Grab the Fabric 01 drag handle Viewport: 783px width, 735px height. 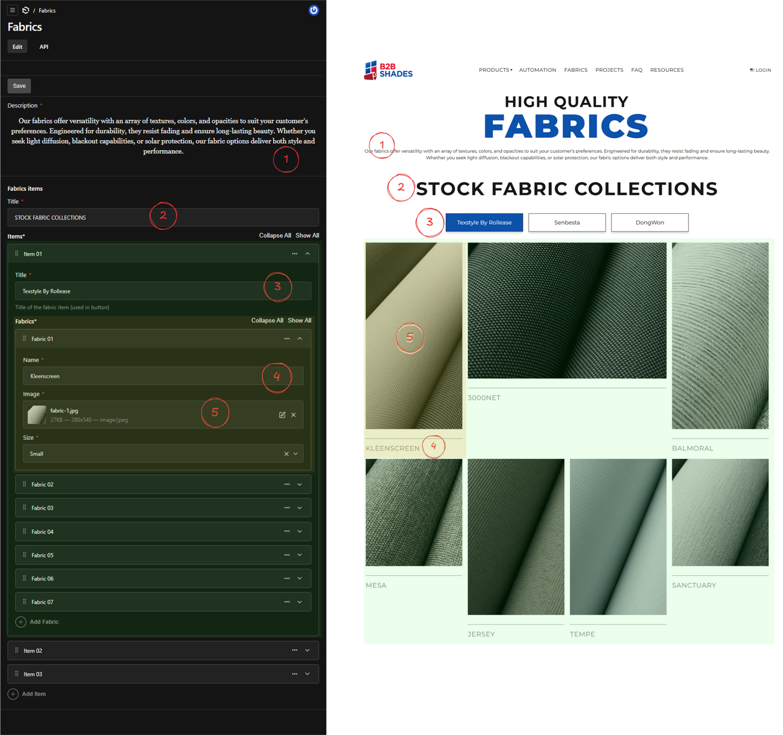pyautogui.click(x=25, y=339)
